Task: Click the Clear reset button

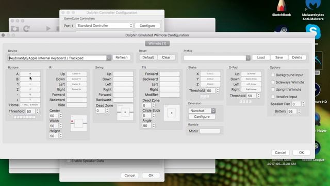Action: (x=166, y=57)
